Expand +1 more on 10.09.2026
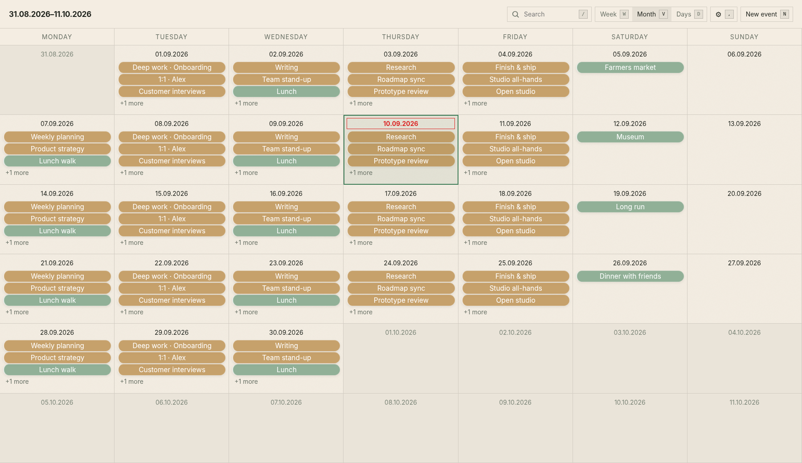Screen dimensions: 802x463 click(x=361, y=173)
